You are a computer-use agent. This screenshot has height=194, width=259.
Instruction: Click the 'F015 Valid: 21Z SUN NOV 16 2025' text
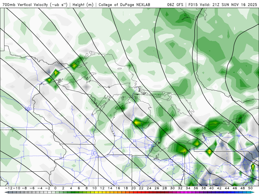point(223,5)
